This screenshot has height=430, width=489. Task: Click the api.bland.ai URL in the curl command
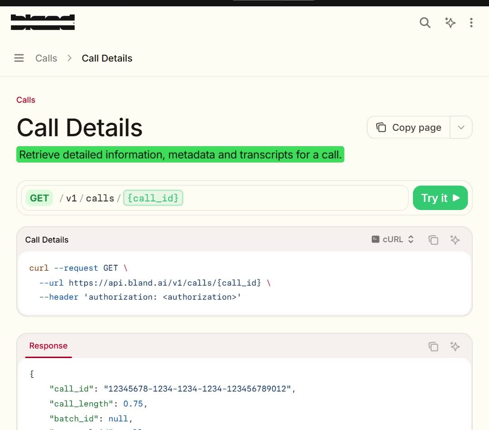coord(165,283)
